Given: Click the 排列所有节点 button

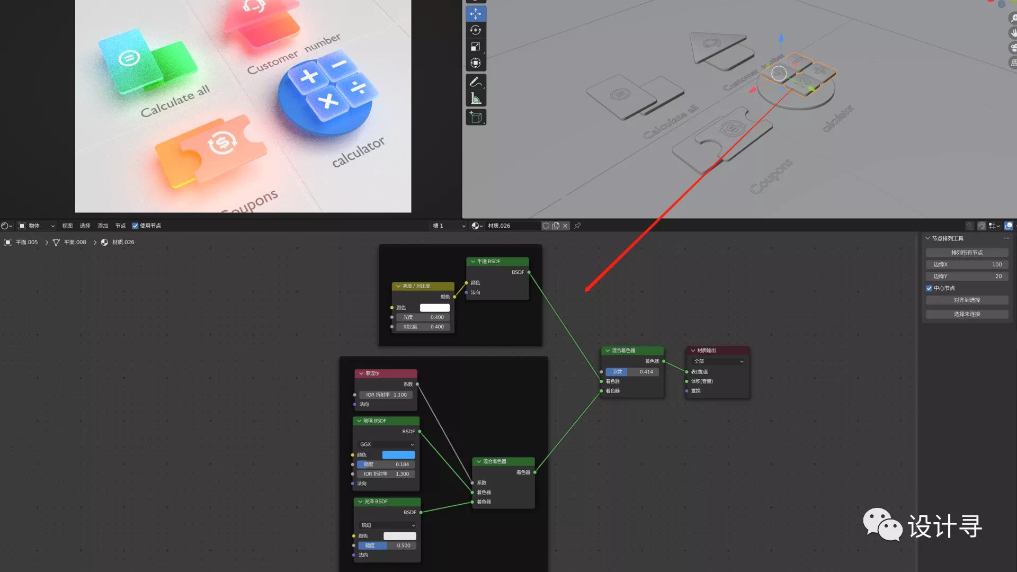Looking at the screenshot, I should [967, 253].
